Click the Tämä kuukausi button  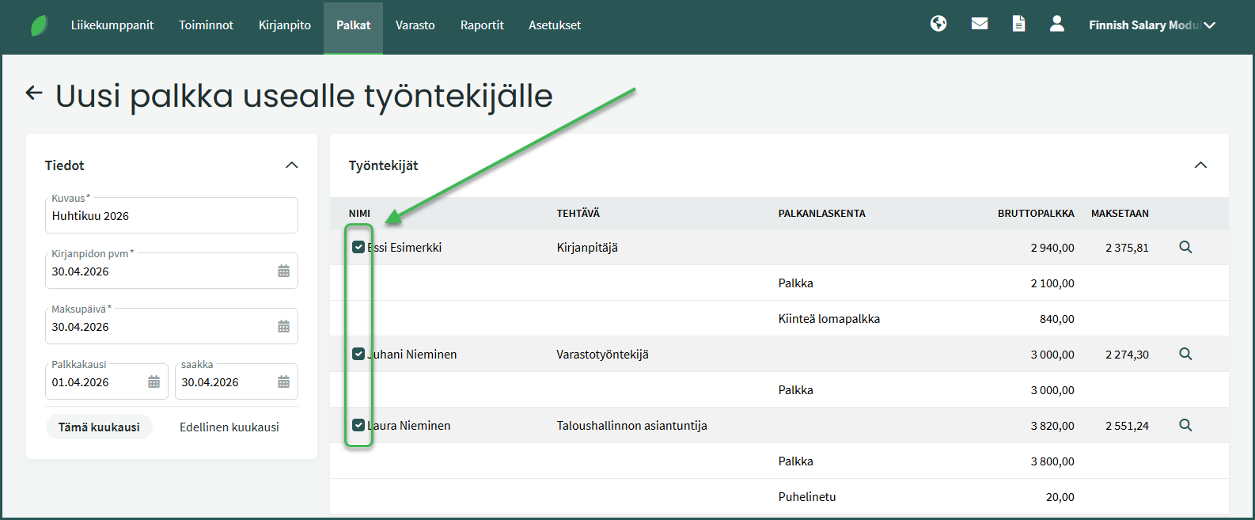[99, 427]
